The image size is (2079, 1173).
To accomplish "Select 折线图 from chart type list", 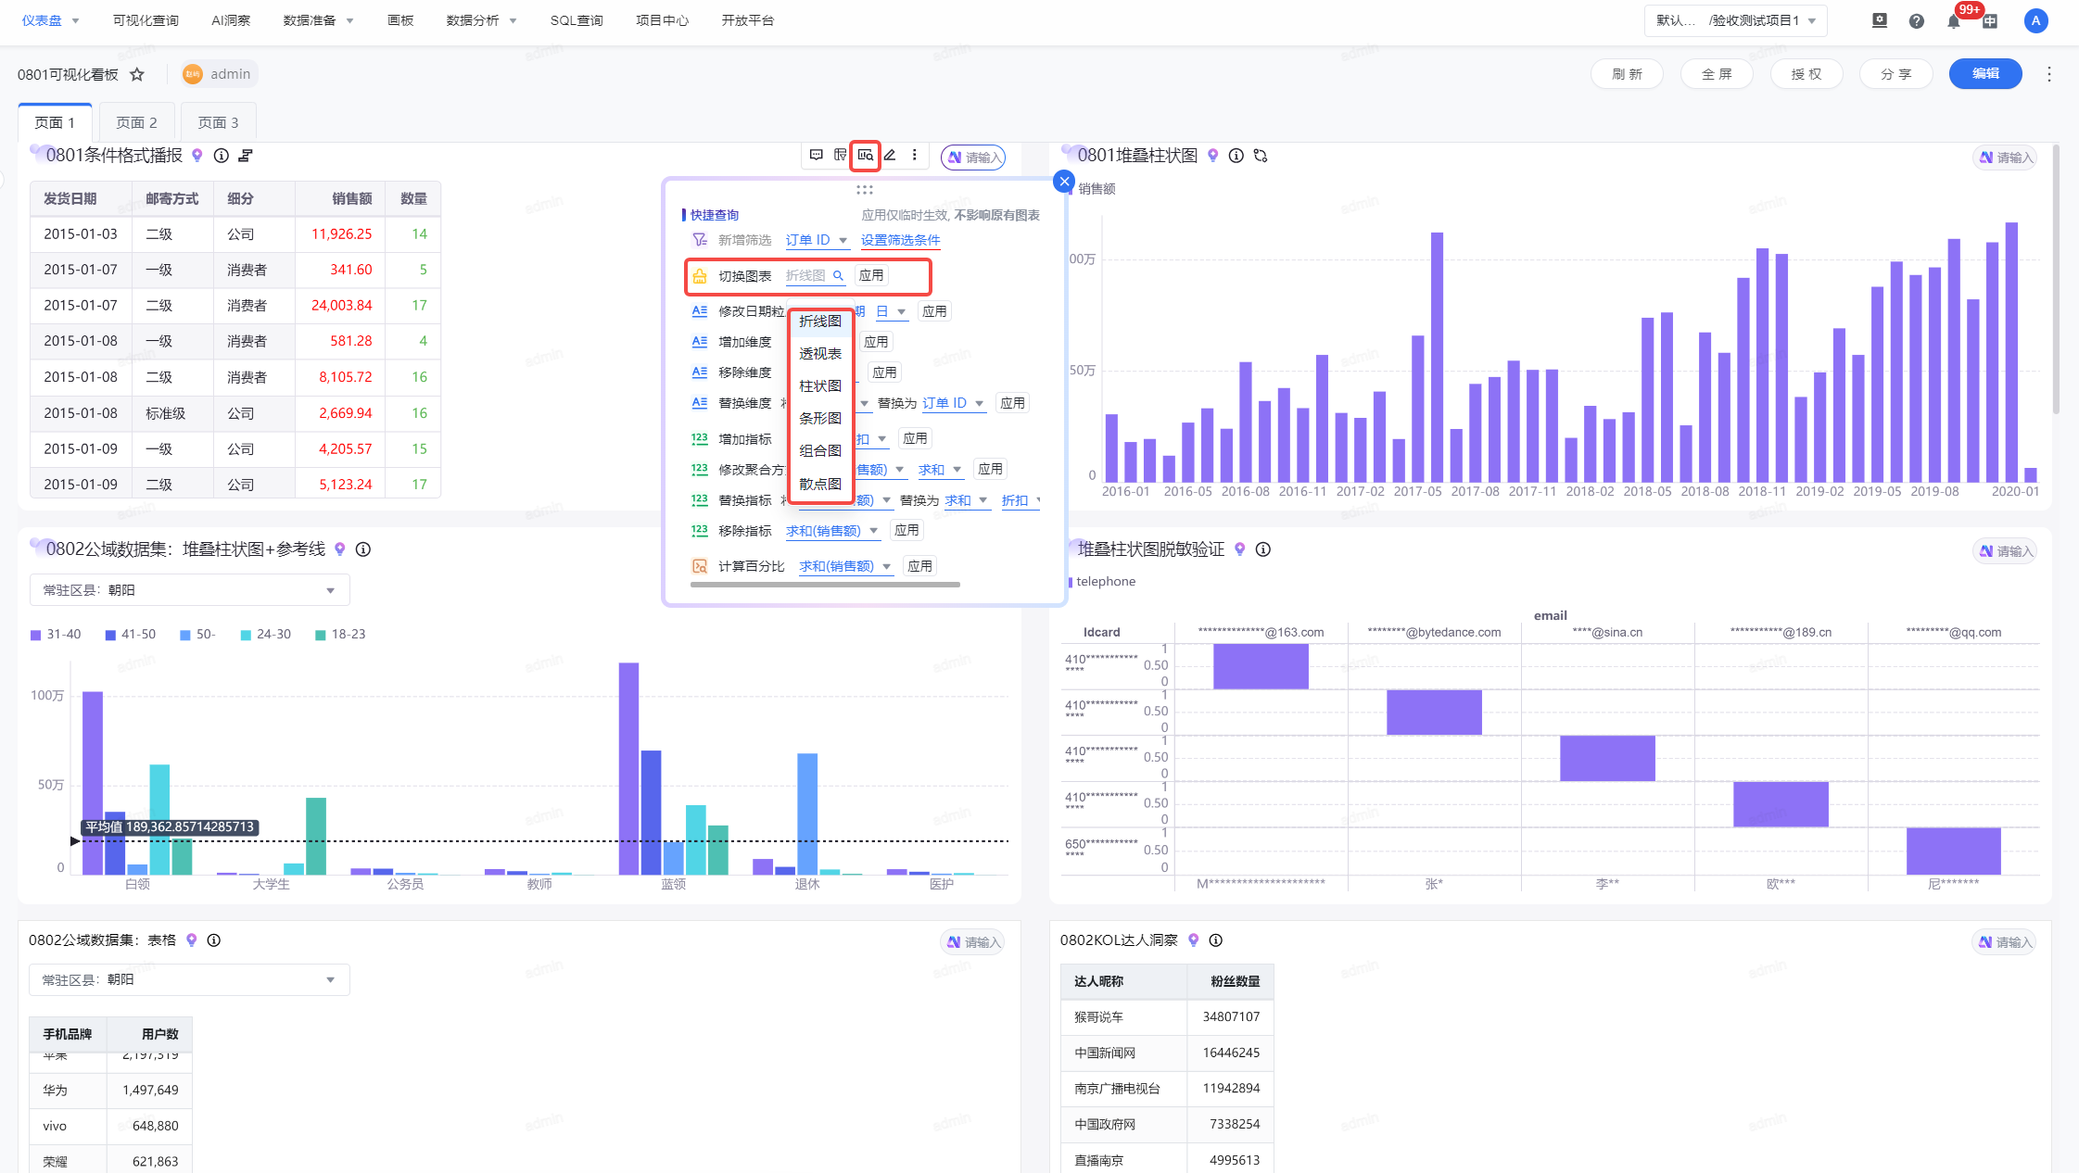I will [820, 321].
